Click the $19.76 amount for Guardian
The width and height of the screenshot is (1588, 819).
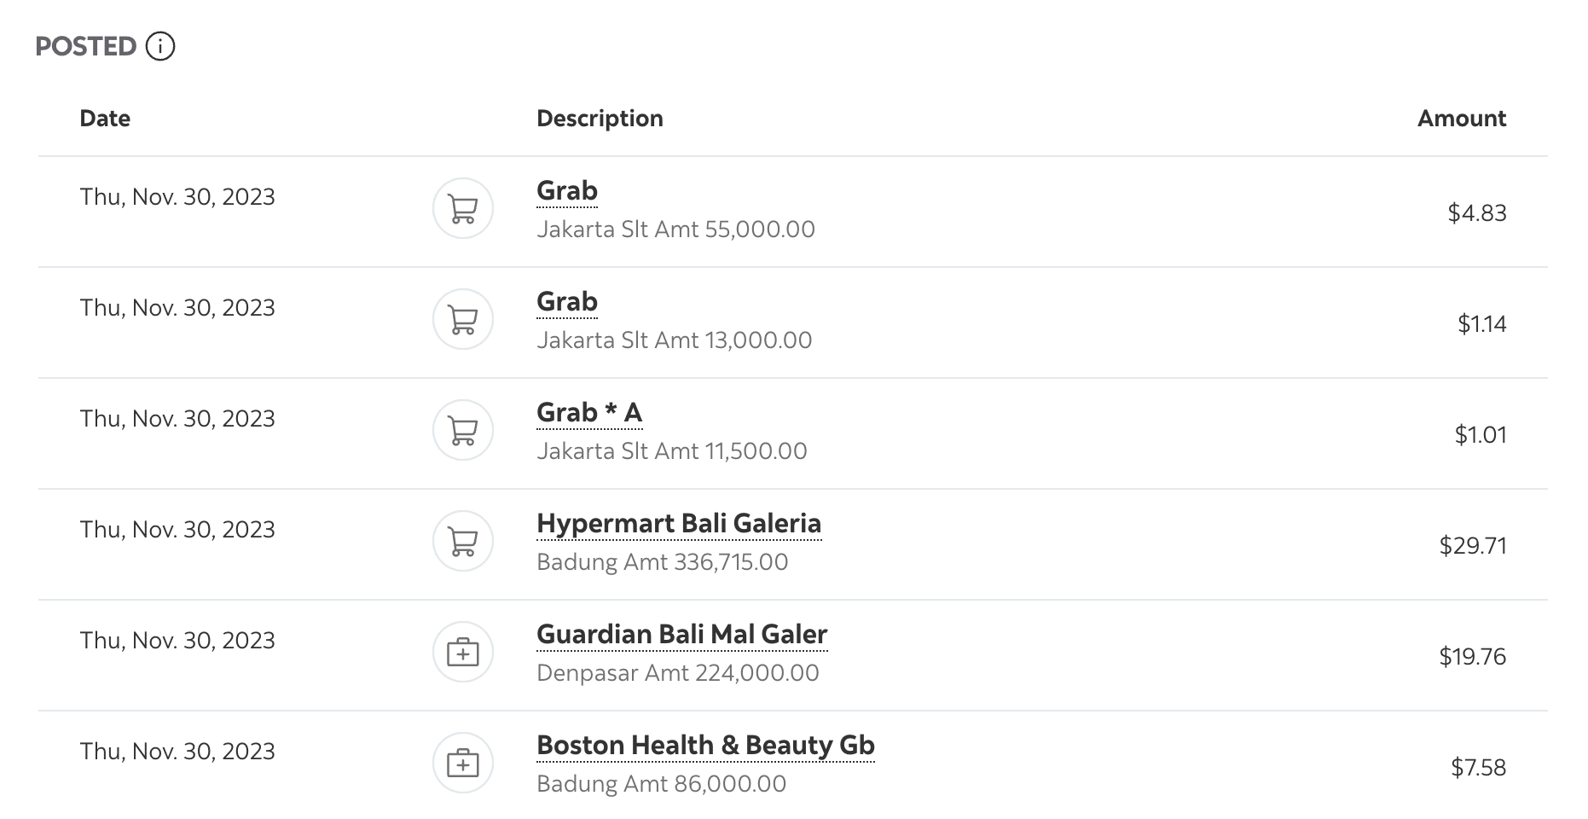point(1473,657)
